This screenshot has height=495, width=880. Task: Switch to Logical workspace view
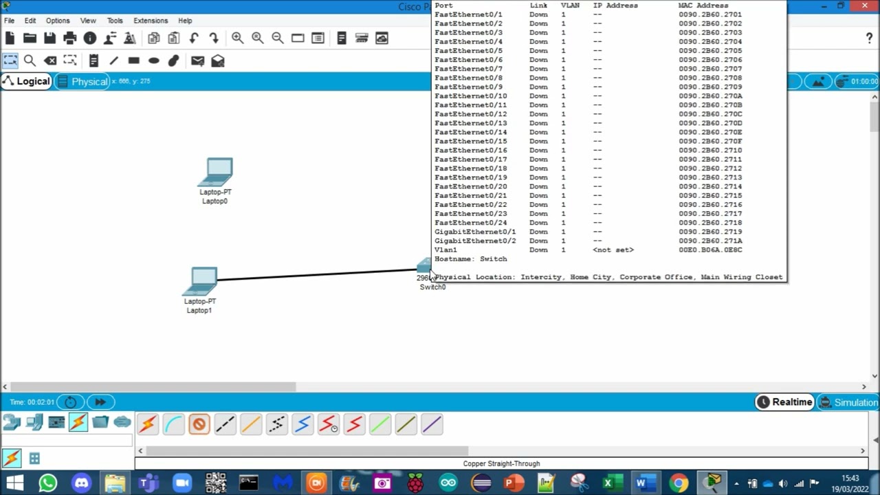click(27, 81)
